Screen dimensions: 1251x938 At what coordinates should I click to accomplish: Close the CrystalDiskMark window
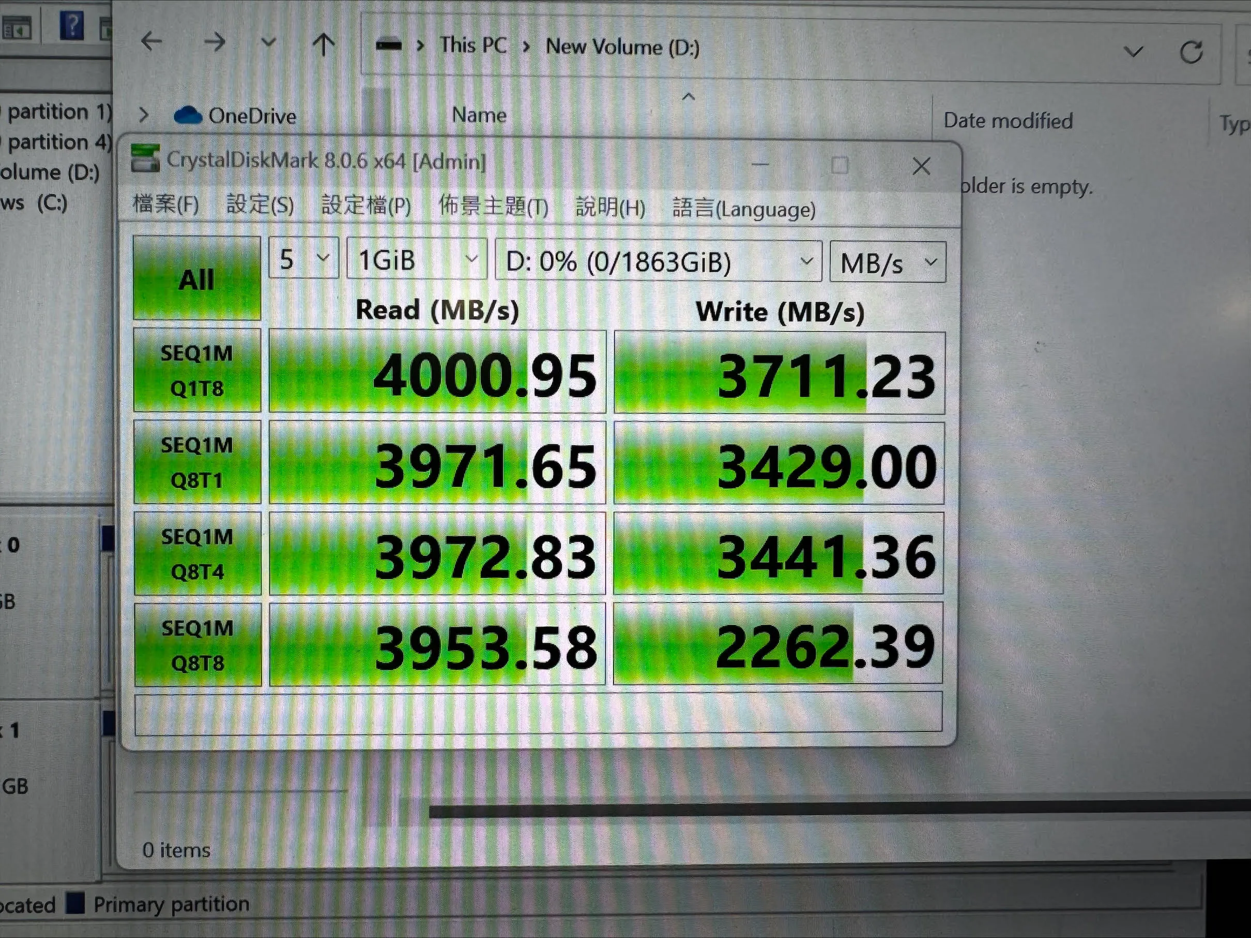coord(921,166)
